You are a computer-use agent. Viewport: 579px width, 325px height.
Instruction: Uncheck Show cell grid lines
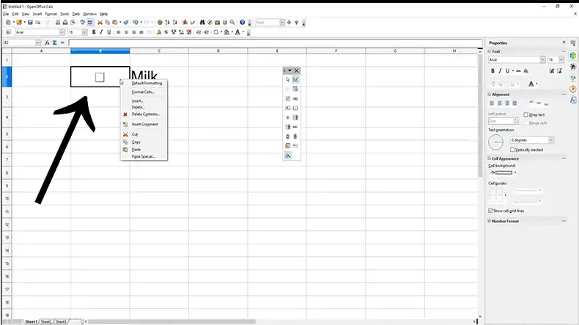pos(490,211)
